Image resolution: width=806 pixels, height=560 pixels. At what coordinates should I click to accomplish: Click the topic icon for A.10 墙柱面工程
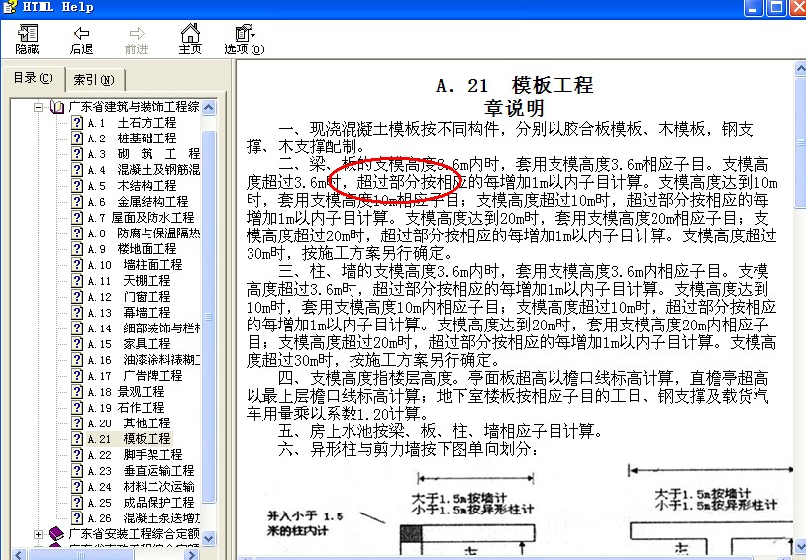click(x=77, y=264)
